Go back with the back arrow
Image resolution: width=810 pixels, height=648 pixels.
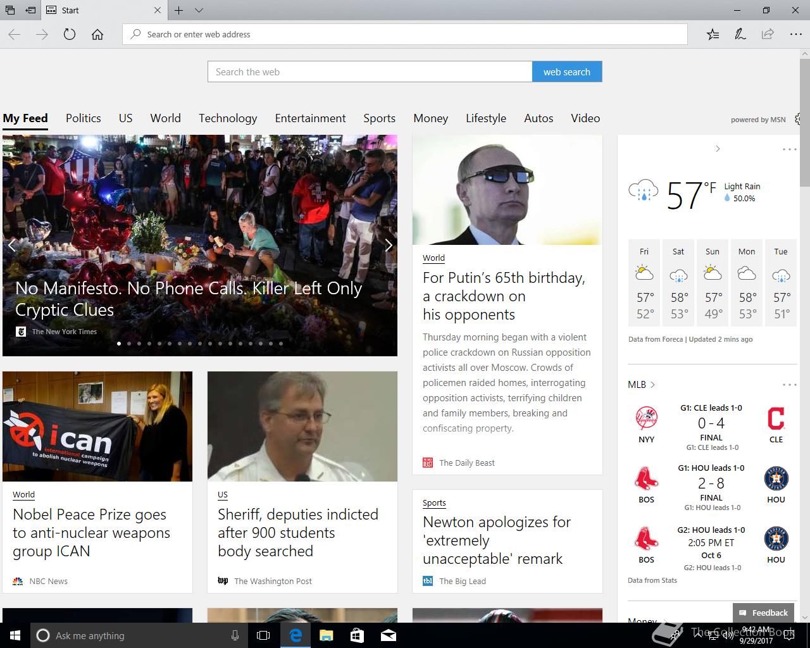tap(14, 34)
